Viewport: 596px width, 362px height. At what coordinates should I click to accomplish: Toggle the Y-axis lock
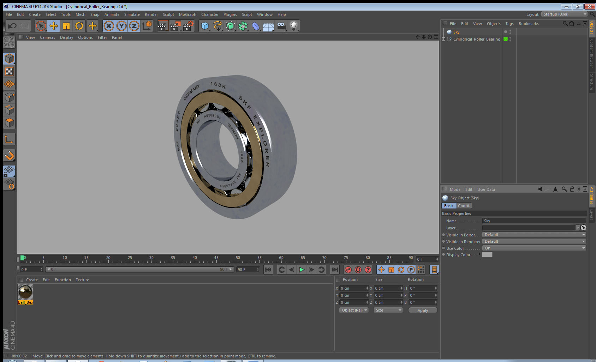pyautogui.click(x=121, y=26)
